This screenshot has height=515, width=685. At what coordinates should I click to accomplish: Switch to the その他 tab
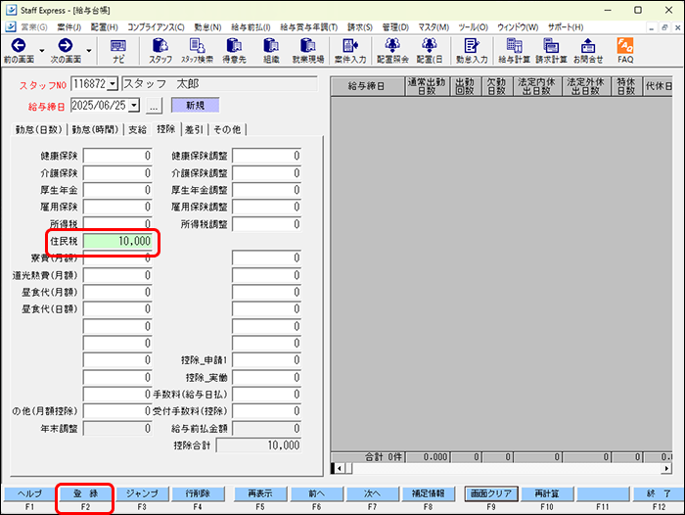pyautogui.click(x=227, y=129)
